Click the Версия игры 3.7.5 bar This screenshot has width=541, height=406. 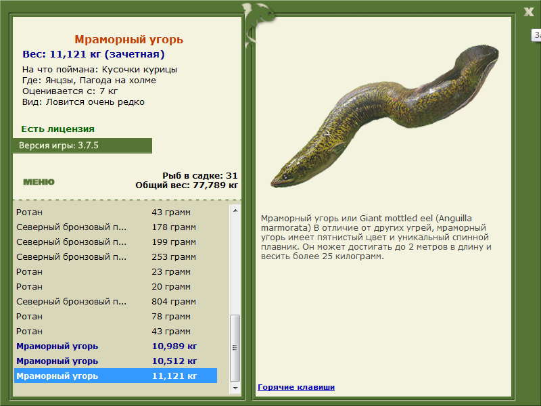click(82, 145)
